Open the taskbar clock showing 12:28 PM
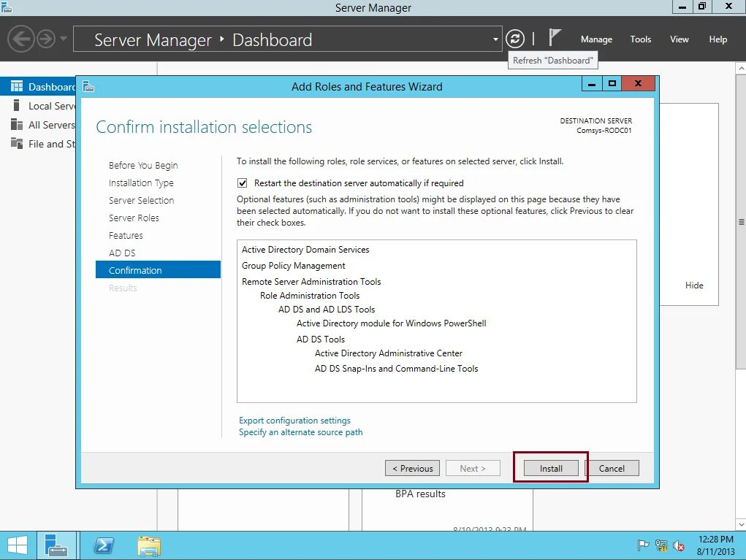746x560 pixels. (716, 545)
